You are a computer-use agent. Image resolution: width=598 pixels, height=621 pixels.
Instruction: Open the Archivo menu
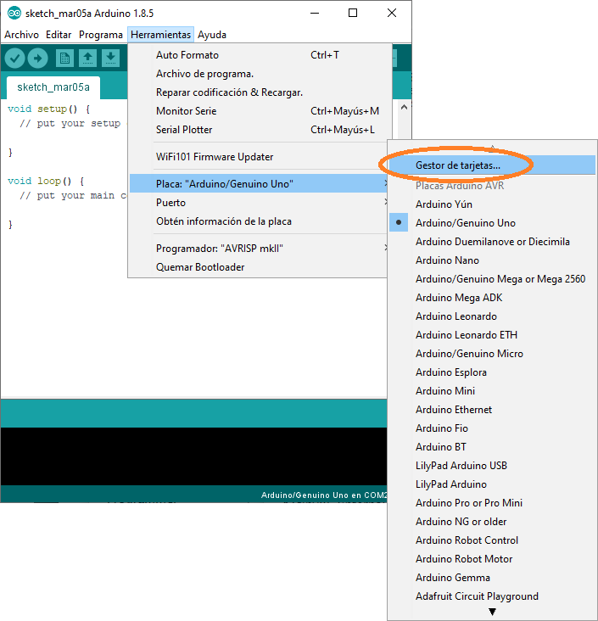[x=21, y=35]
